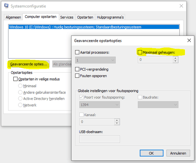
Task: Click the Annuleren button
Action: (x=178, y=153)
